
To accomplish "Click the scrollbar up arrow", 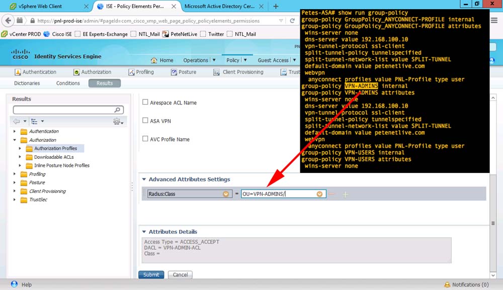I will pyautogui.click(x=493, y=98).
